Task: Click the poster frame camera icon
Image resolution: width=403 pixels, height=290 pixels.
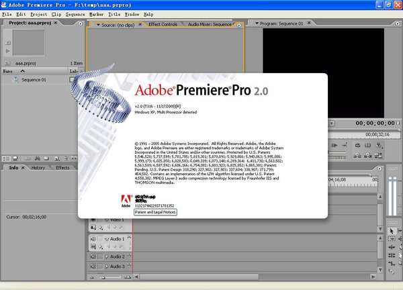Action: (8, 43)
